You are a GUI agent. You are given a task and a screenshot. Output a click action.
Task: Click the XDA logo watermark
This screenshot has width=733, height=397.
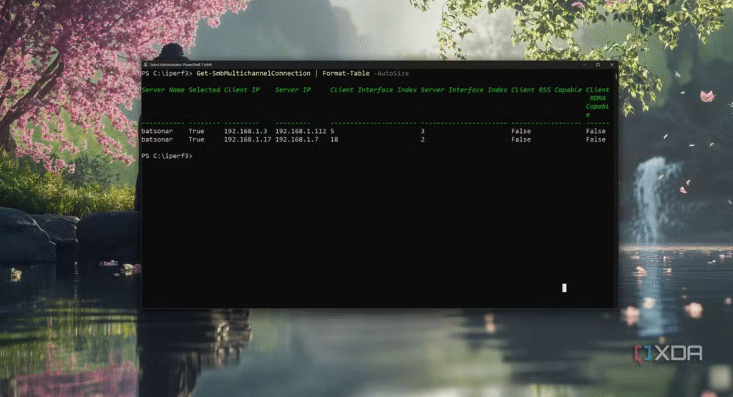668,353
